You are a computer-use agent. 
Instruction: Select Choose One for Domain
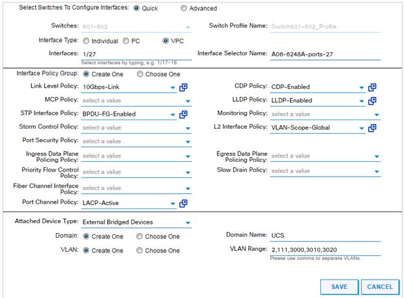point(140,236)
